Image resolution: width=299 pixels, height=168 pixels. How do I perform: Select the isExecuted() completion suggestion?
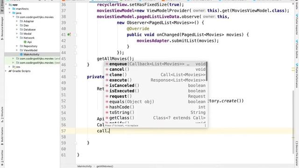click(155, 91)
